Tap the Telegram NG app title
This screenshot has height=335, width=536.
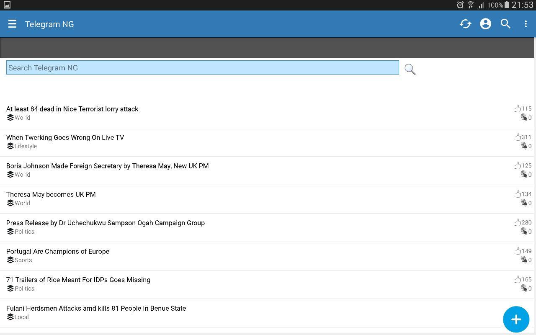(49, 24)
